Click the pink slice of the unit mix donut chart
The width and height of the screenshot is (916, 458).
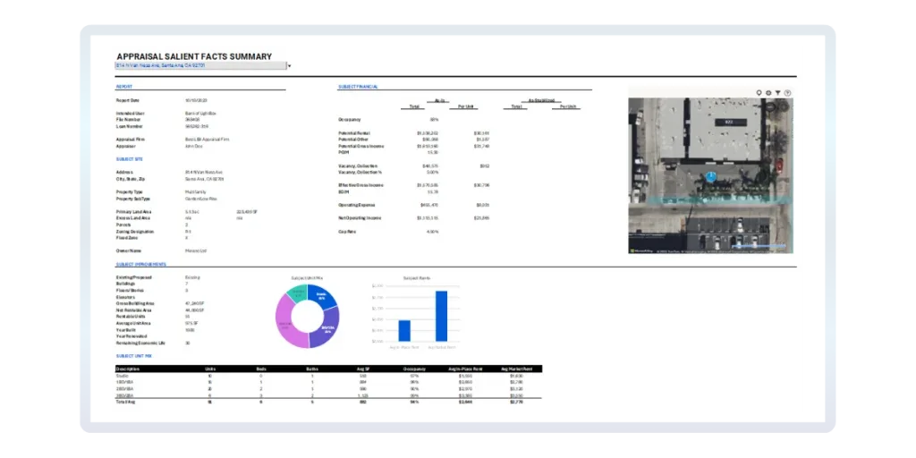pyautogui.click(x=286, y=325)
